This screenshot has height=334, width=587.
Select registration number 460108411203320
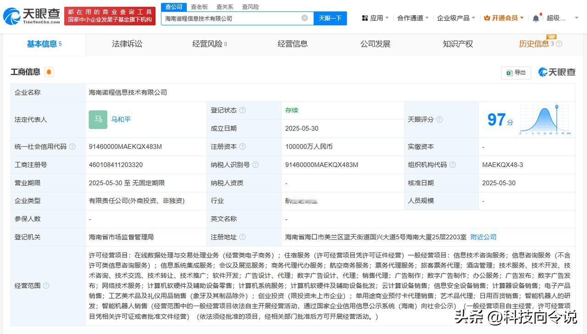pyautogui.click(x=116, y=165)
